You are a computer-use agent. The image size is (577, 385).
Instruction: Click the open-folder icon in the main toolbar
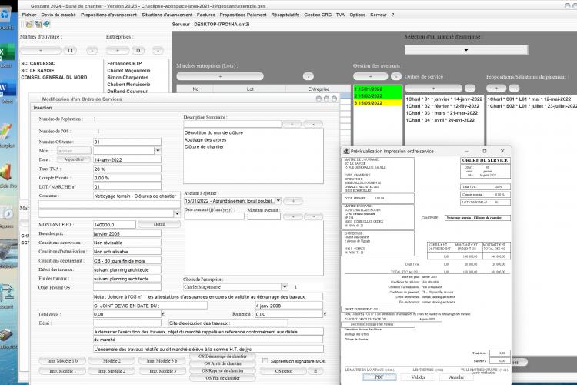29,25
